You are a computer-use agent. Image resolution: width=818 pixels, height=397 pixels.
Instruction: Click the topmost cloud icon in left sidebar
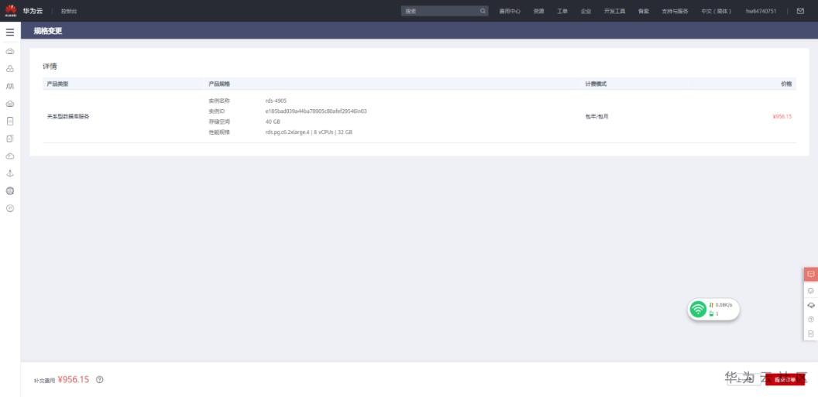[x=10, y=52]
